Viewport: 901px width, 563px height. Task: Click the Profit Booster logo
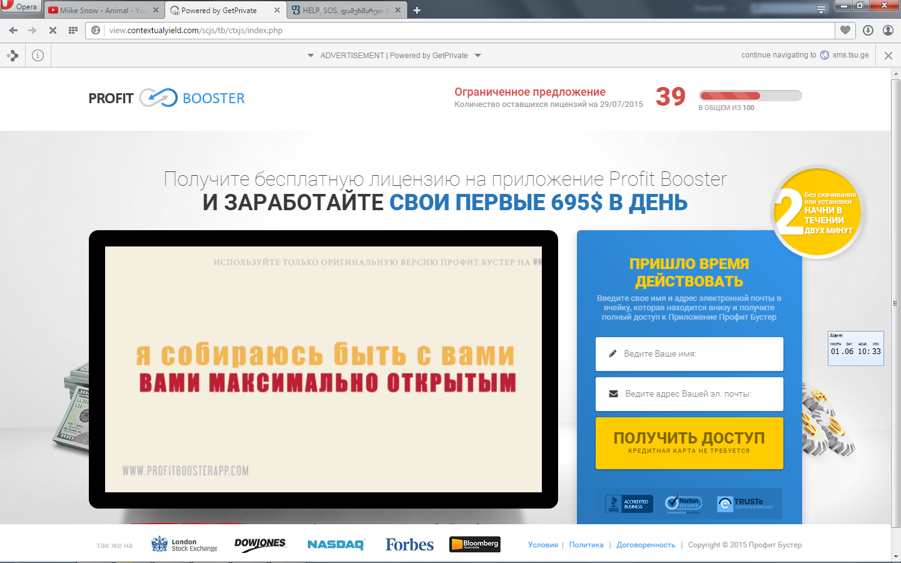[x=166, y=98]
